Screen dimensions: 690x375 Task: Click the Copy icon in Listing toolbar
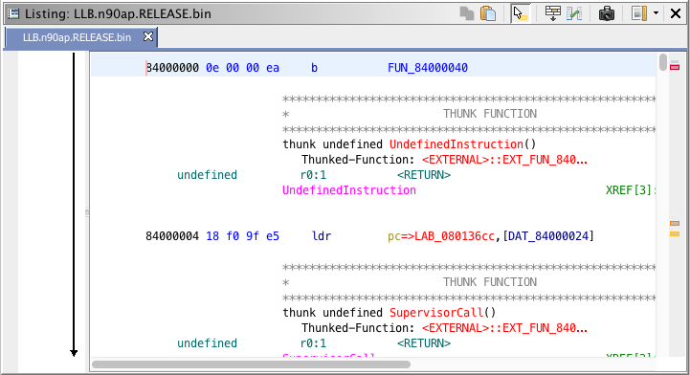466,13
